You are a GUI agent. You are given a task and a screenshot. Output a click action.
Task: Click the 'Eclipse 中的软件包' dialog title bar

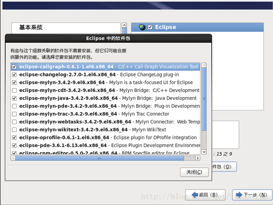[x=108, y=39]
